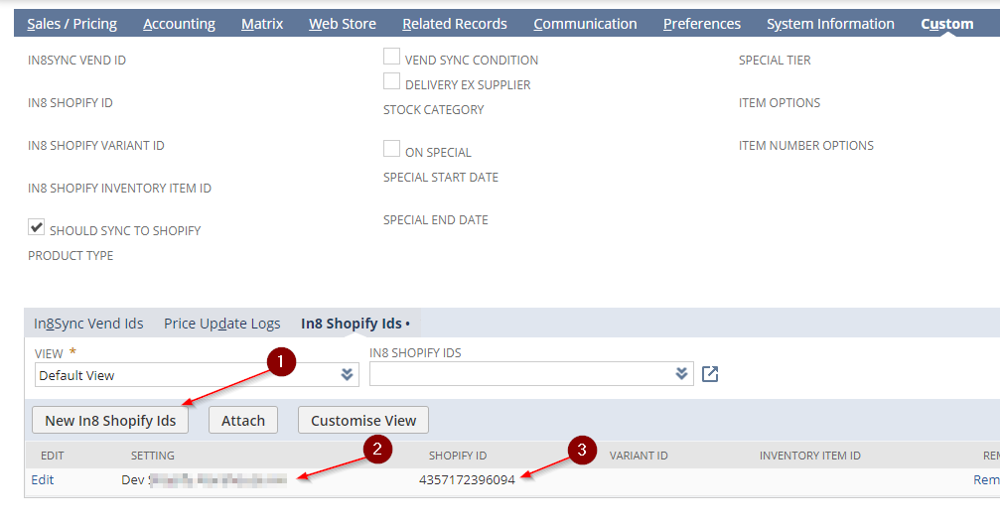
Task: Go to the Matrix tab
Action: coord(262,24)
